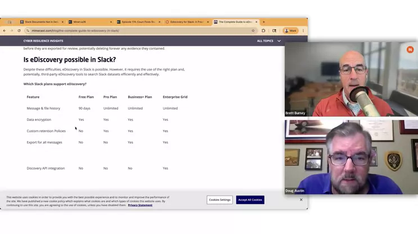
Task: Switch to the Episode 174 Court Finds tab
Action: (x=137, y=22)
